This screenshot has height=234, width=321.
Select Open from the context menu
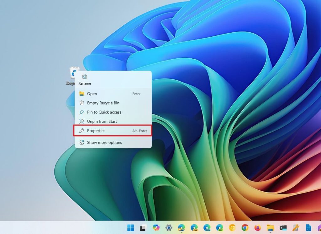[92, 94]
